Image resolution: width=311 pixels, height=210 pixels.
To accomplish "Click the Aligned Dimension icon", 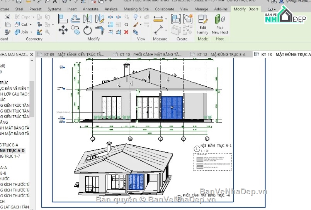I will coord(158,30).
